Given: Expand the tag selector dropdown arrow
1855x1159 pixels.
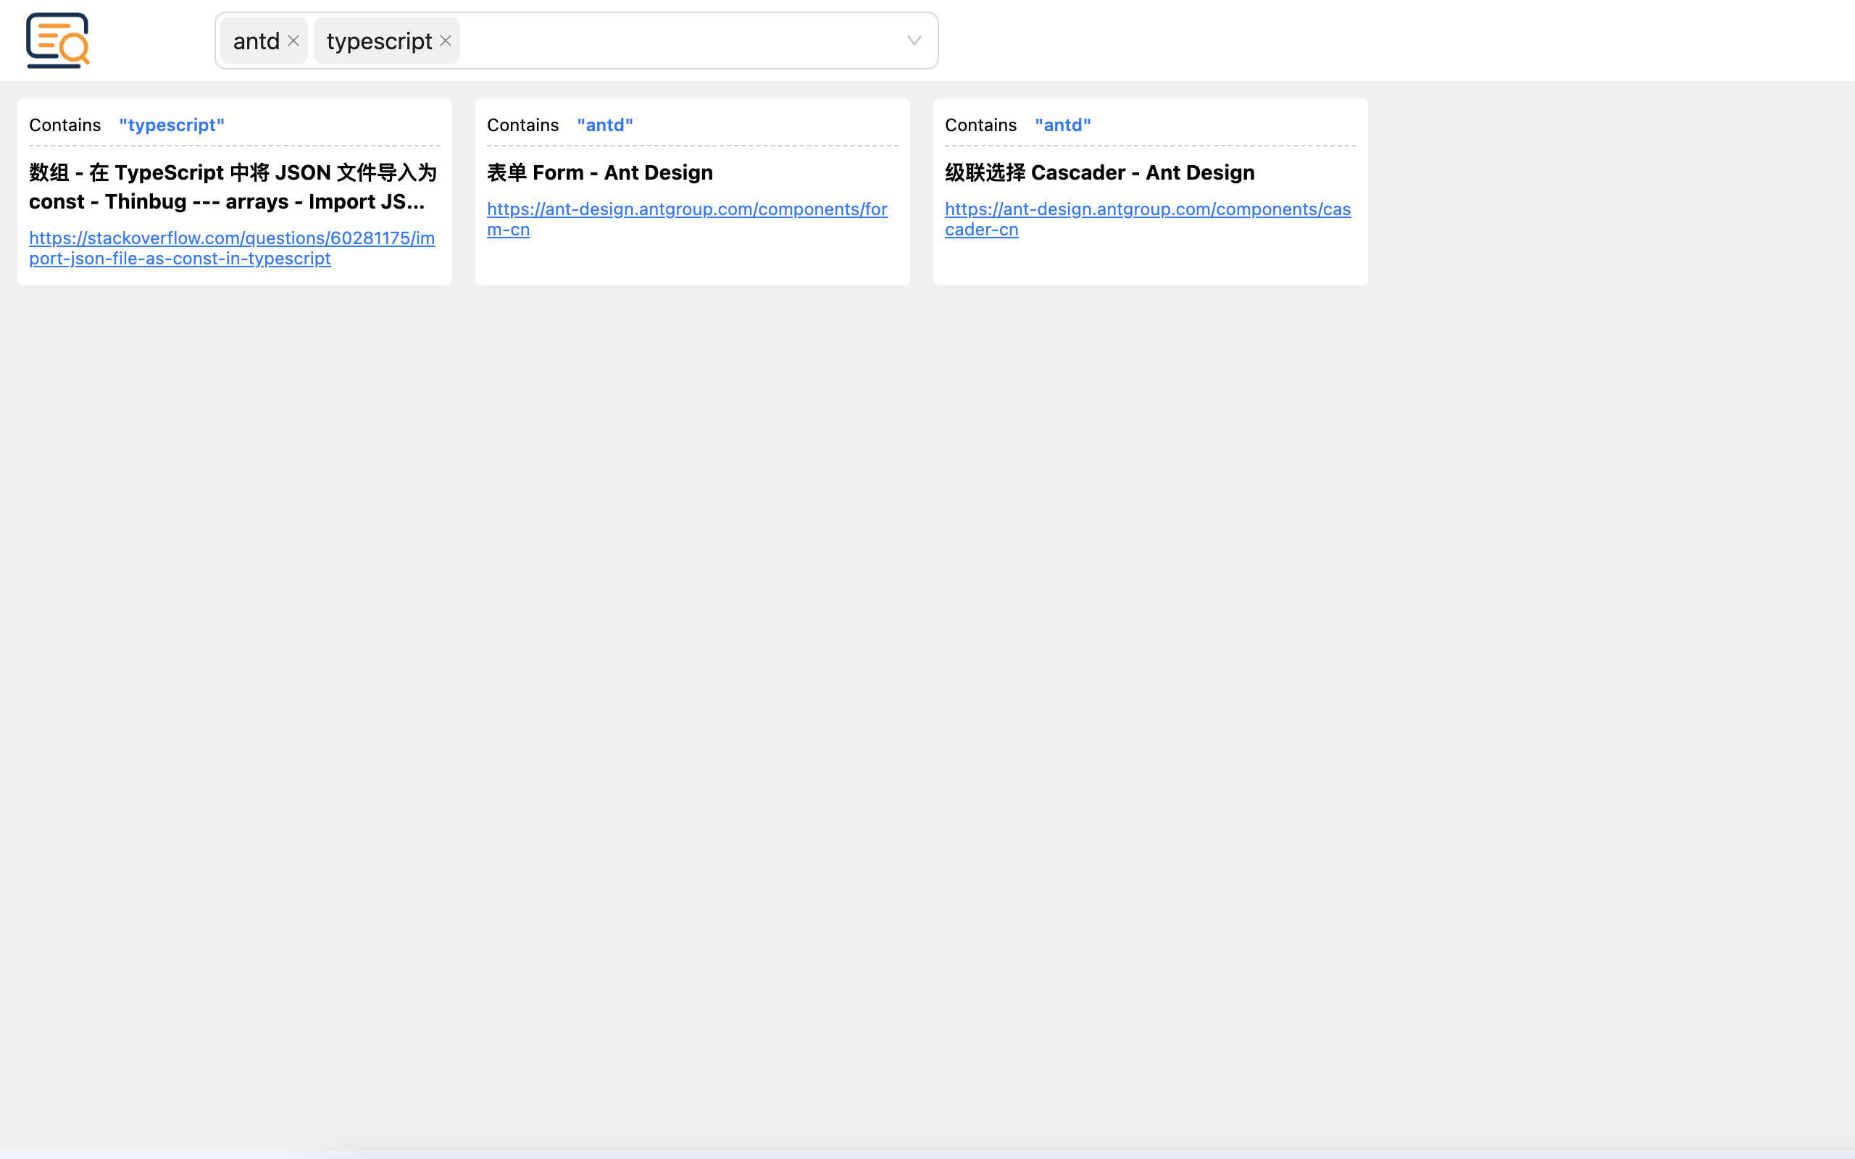Looking at the screenshot, I should coord(914,41).
